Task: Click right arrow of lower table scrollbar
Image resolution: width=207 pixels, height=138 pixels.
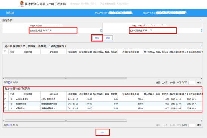Action: click(x=201, y=121)
